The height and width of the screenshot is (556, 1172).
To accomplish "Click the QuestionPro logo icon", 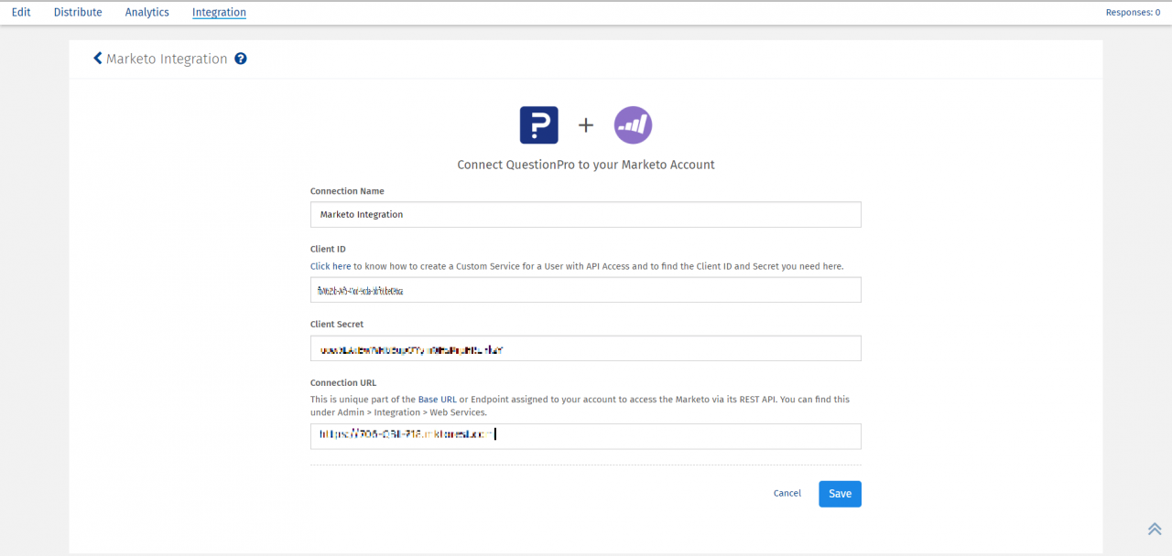I will coord(538,124).
